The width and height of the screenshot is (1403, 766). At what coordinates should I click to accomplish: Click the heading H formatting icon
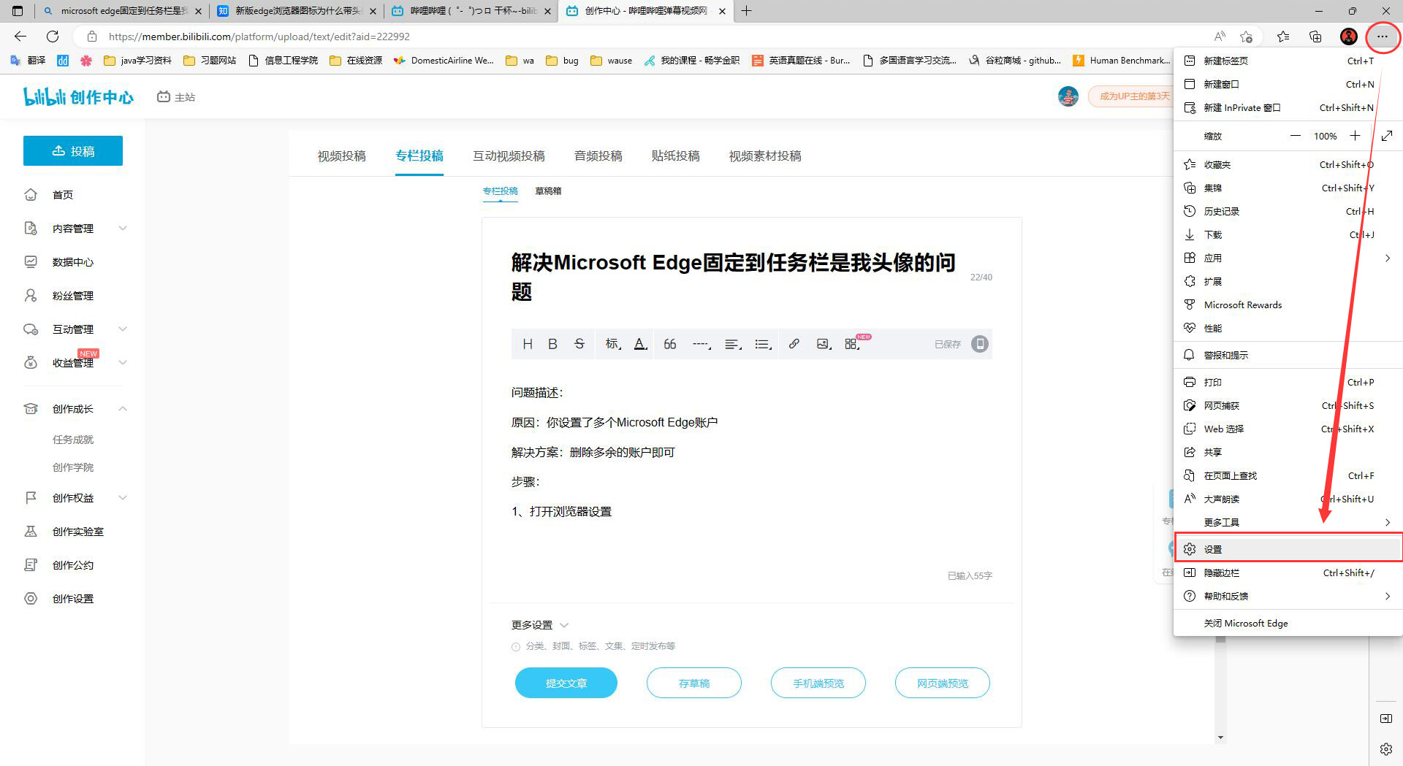point(528,344)
